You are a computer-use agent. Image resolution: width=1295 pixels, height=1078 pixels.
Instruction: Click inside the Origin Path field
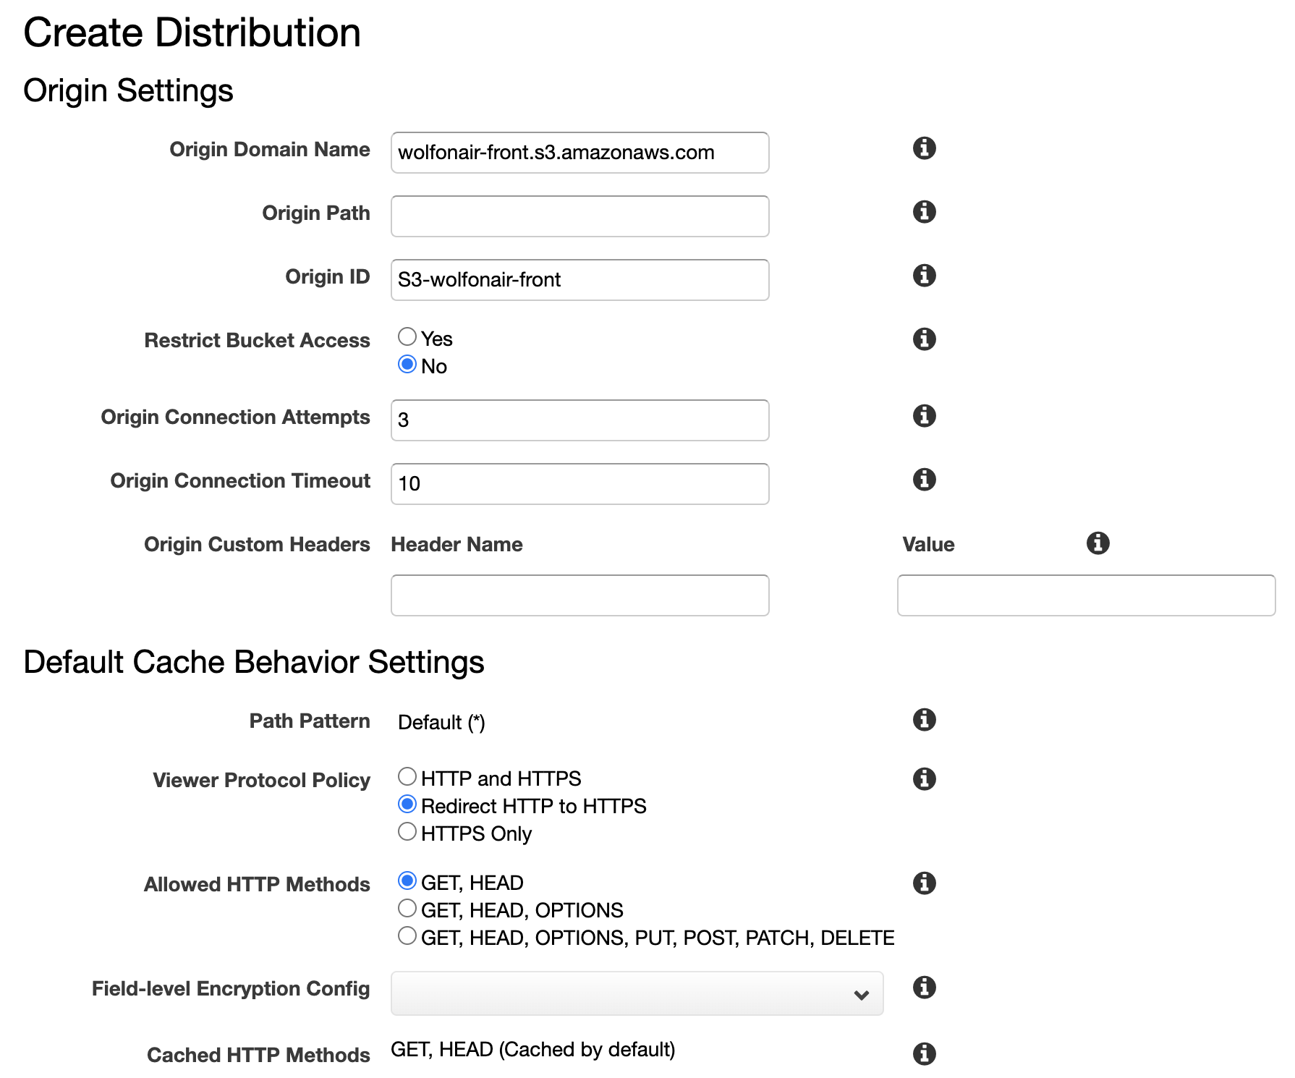579,216
